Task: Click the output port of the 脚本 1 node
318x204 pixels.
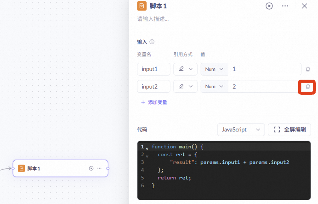Action: tap(108, 168)
